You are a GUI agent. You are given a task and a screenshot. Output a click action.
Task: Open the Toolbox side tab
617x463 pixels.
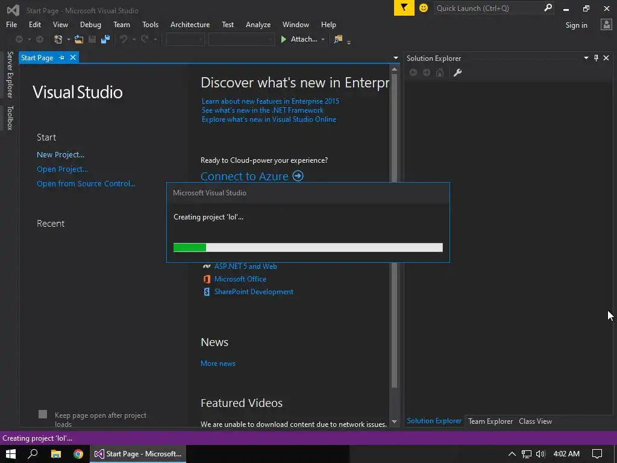pyautogui.click(x=10, y=118)
